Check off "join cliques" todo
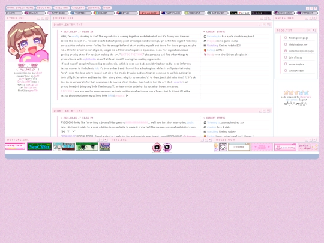 (x=286, y=58)
